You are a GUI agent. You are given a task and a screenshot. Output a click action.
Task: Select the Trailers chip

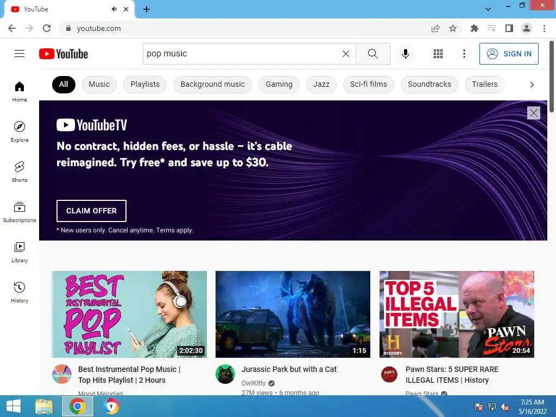pyautogui.click(x=484, y=84)
